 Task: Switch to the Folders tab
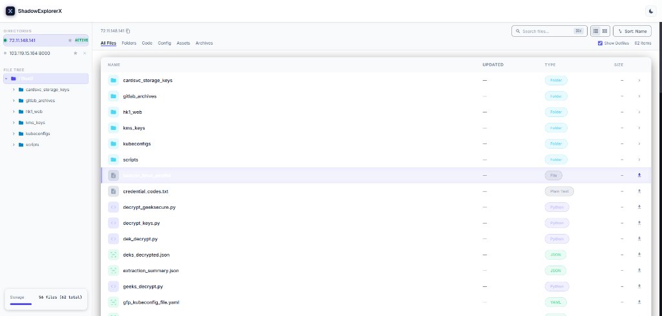(x=129, y=43)
